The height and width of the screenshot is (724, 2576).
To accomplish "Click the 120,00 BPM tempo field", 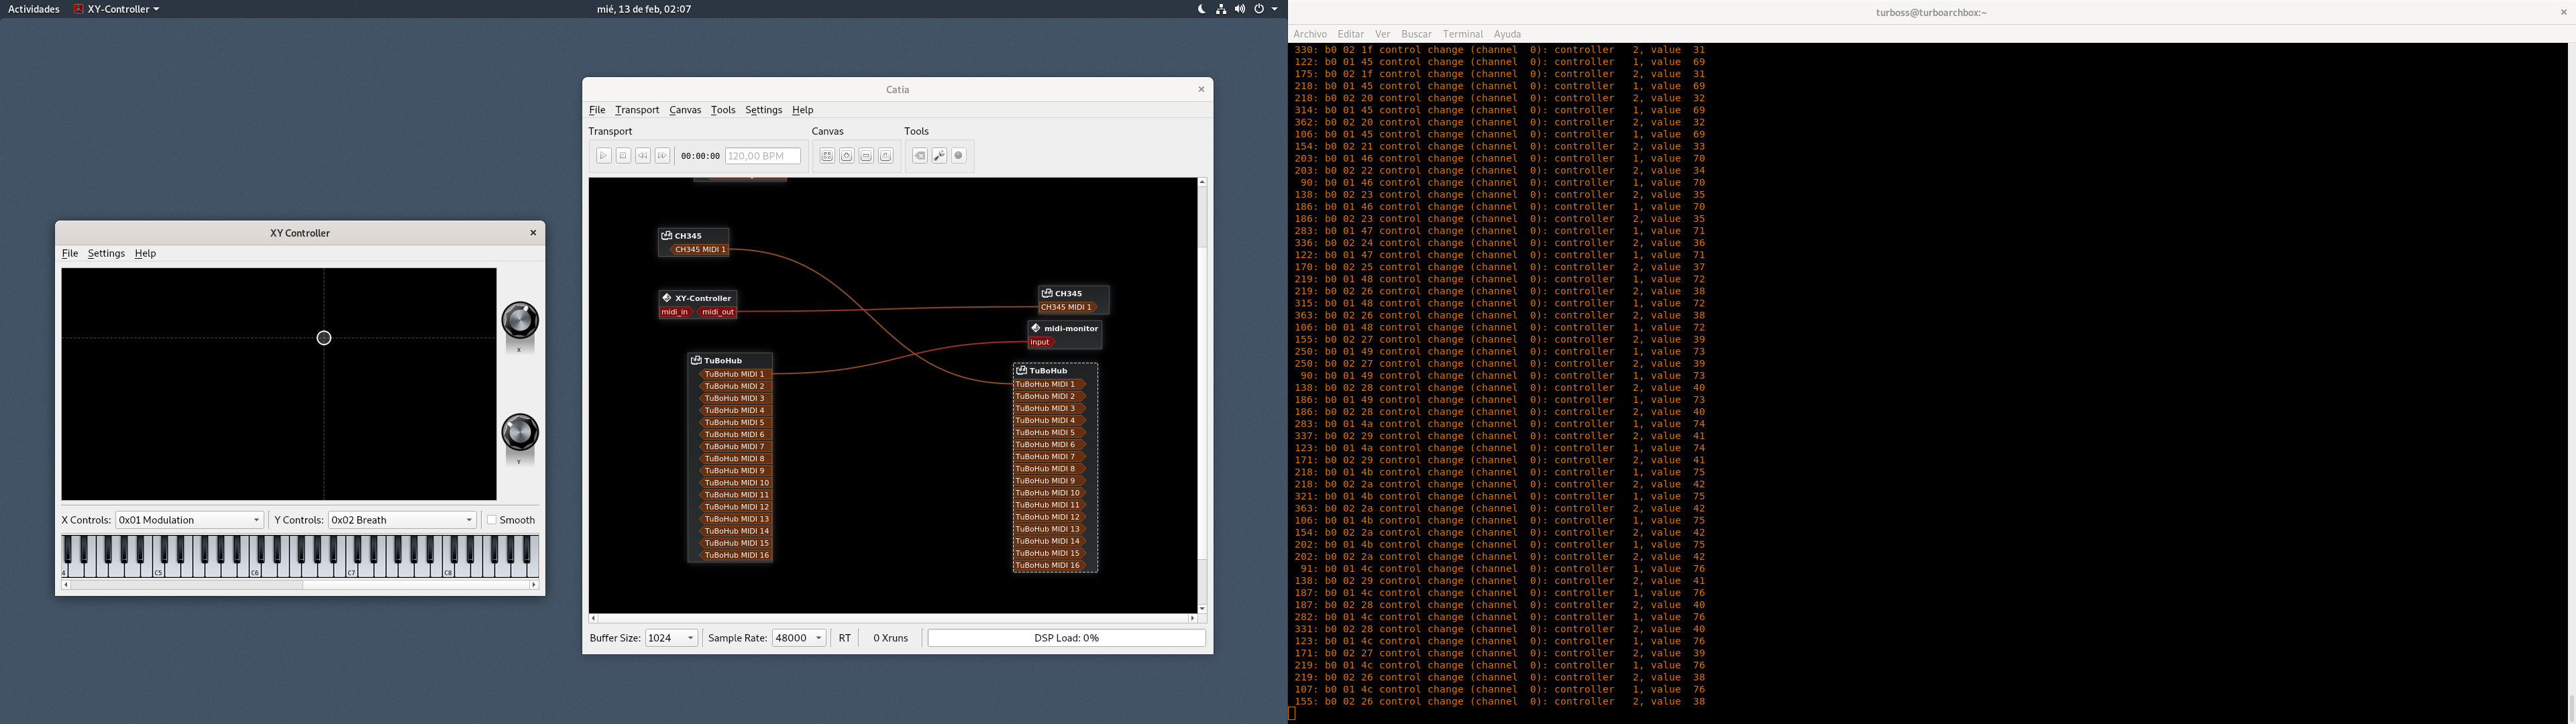I will point(763,156).
